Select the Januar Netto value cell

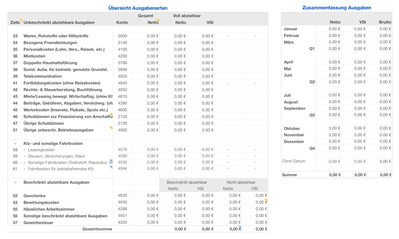(334, 29)
